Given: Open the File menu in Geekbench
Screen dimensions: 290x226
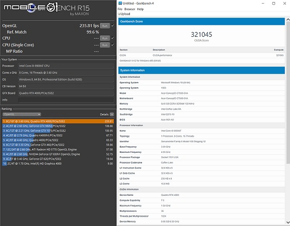Looking at the screenshot, I should (120, 9).
